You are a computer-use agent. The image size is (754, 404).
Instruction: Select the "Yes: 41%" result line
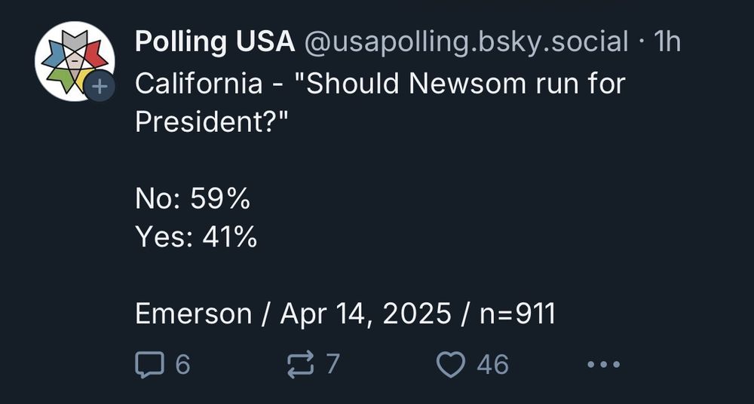coord(196,237)
